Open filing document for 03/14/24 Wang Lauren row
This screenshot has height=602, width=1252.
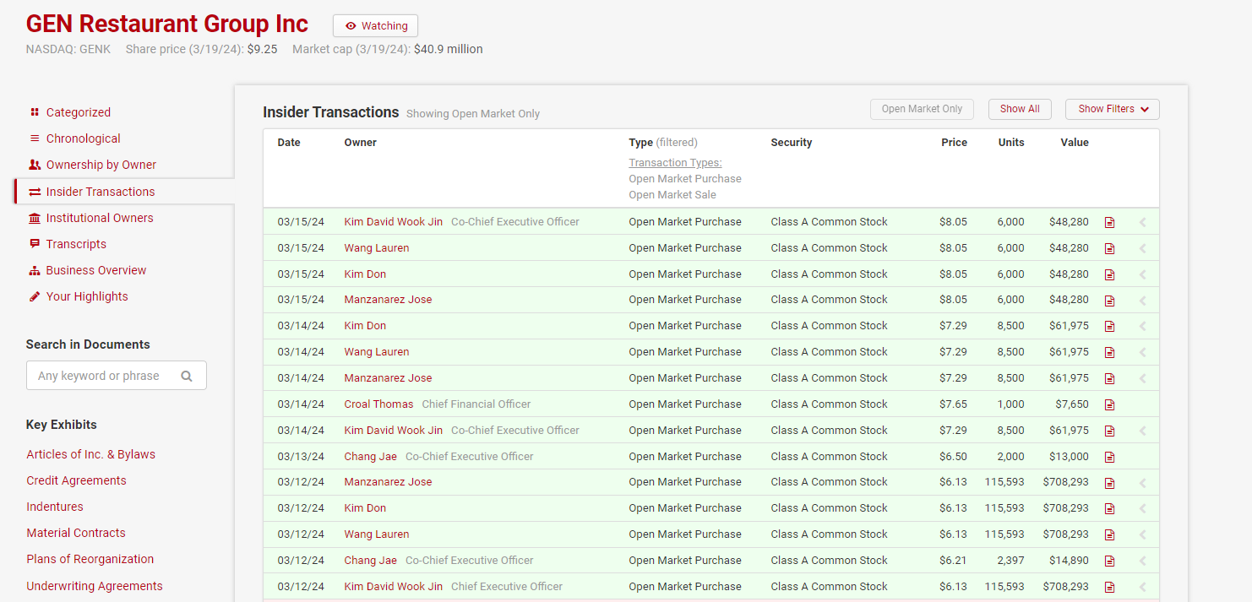click(x=1109, y=352)
